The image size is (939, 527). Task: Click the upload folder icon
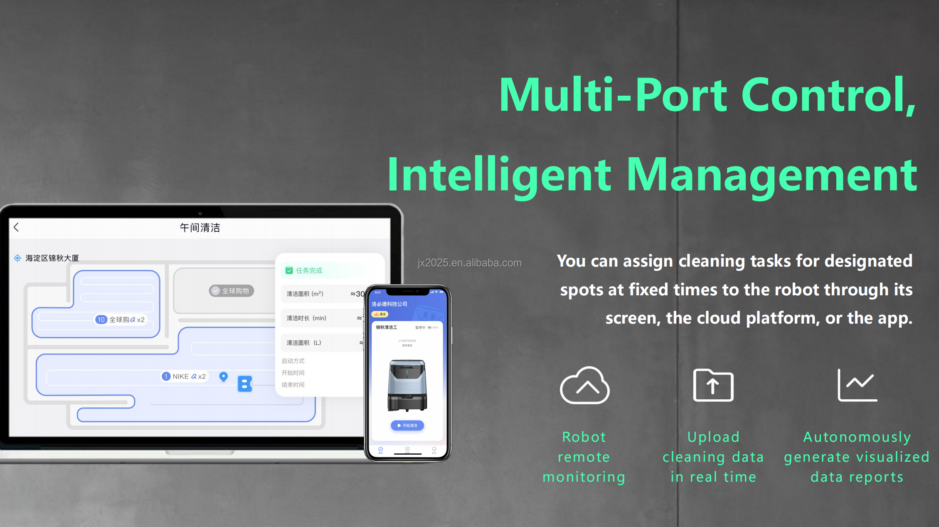click(713, 385)
